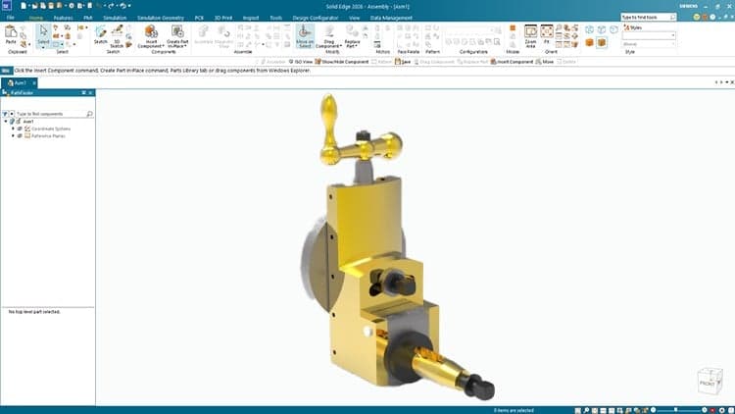Switch to the View ribbon tab
This screenshot has width=735, height=414.
(x=354, y=18)
